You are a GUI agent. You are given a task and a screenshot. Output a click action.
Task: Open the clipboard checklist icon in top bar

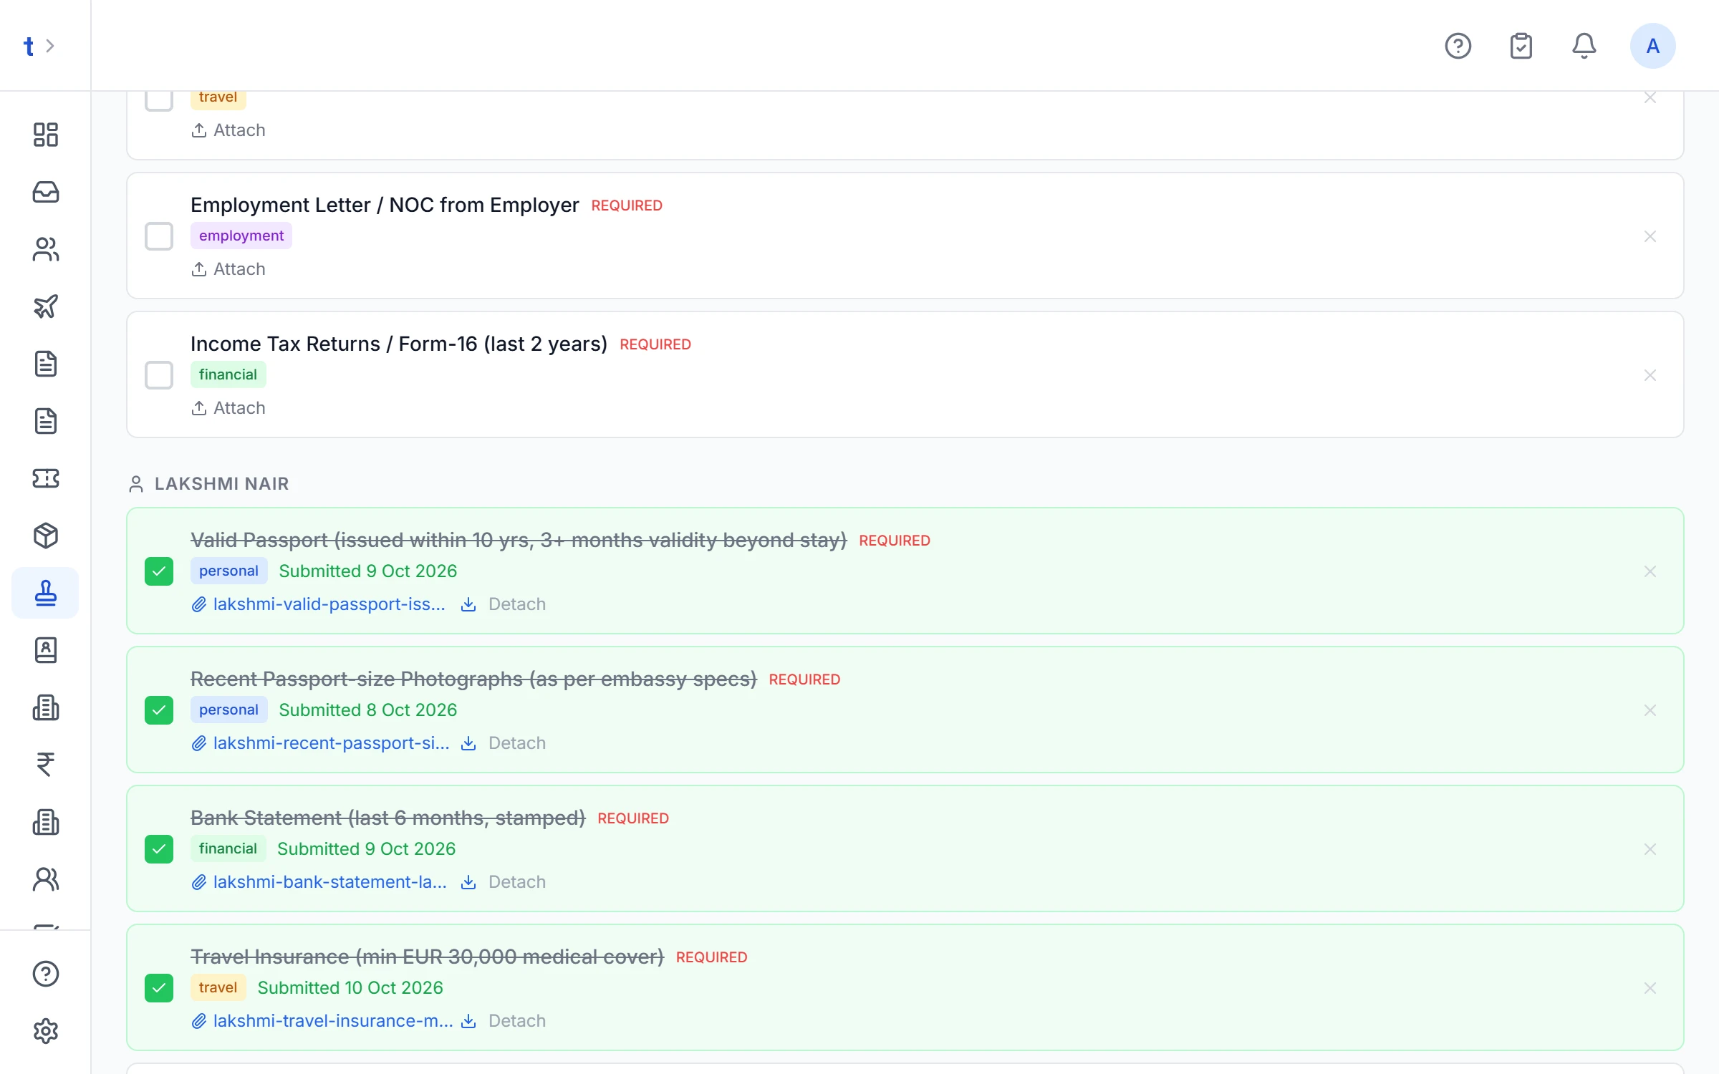[x=1521, y=46]
